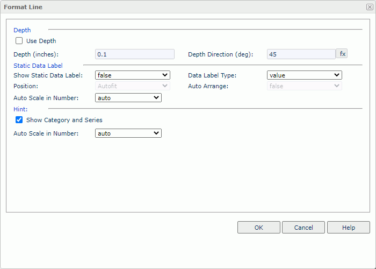Open Help for this dialog
Viewport: 376px width, 269px height.
click(x=349, y=228)
